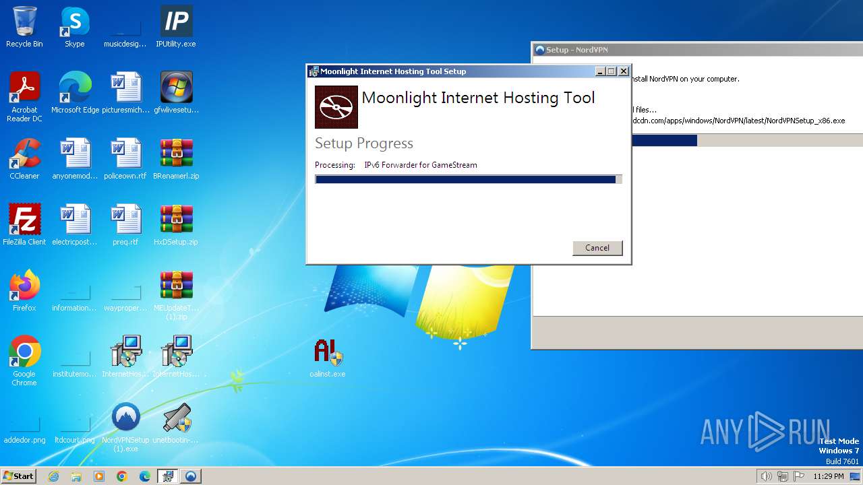
Task: Select the Microsoft Edge desktop shortcut
Action: [x=75, y=93]
